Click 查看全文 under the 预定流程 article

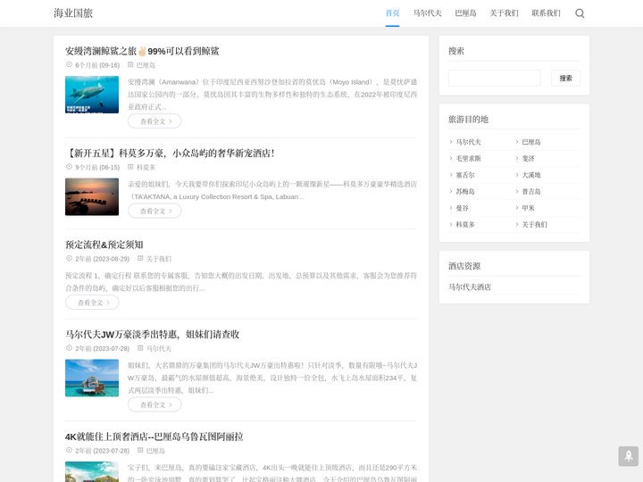click(x=92, y=303)
